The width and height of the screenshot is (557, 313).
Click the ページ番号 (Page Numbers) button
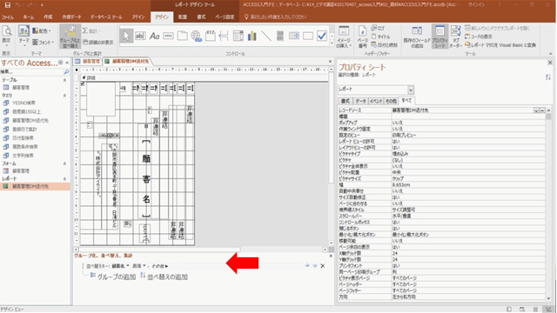click(362, 37)
